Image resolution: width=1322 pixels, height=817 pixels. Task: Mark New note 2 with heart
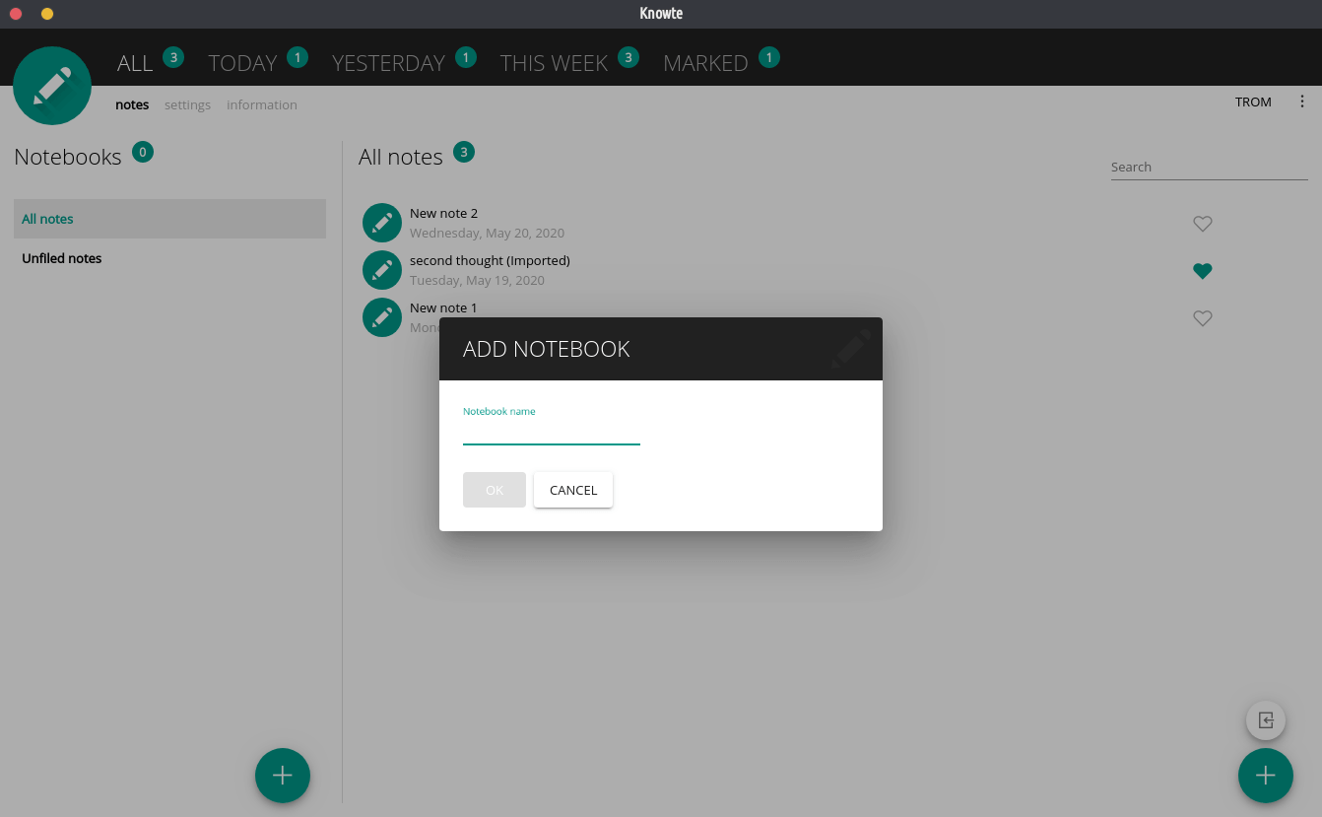point(1202,224)
